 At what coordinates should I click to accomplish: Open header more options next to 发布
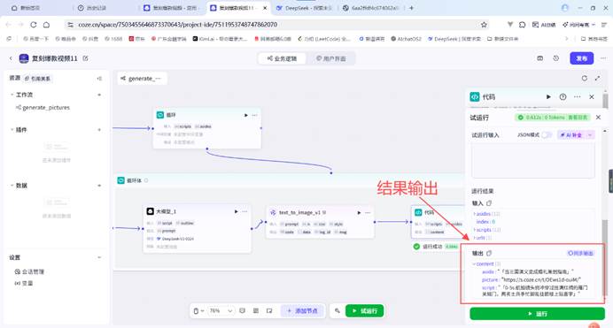(x=603, y=58)
